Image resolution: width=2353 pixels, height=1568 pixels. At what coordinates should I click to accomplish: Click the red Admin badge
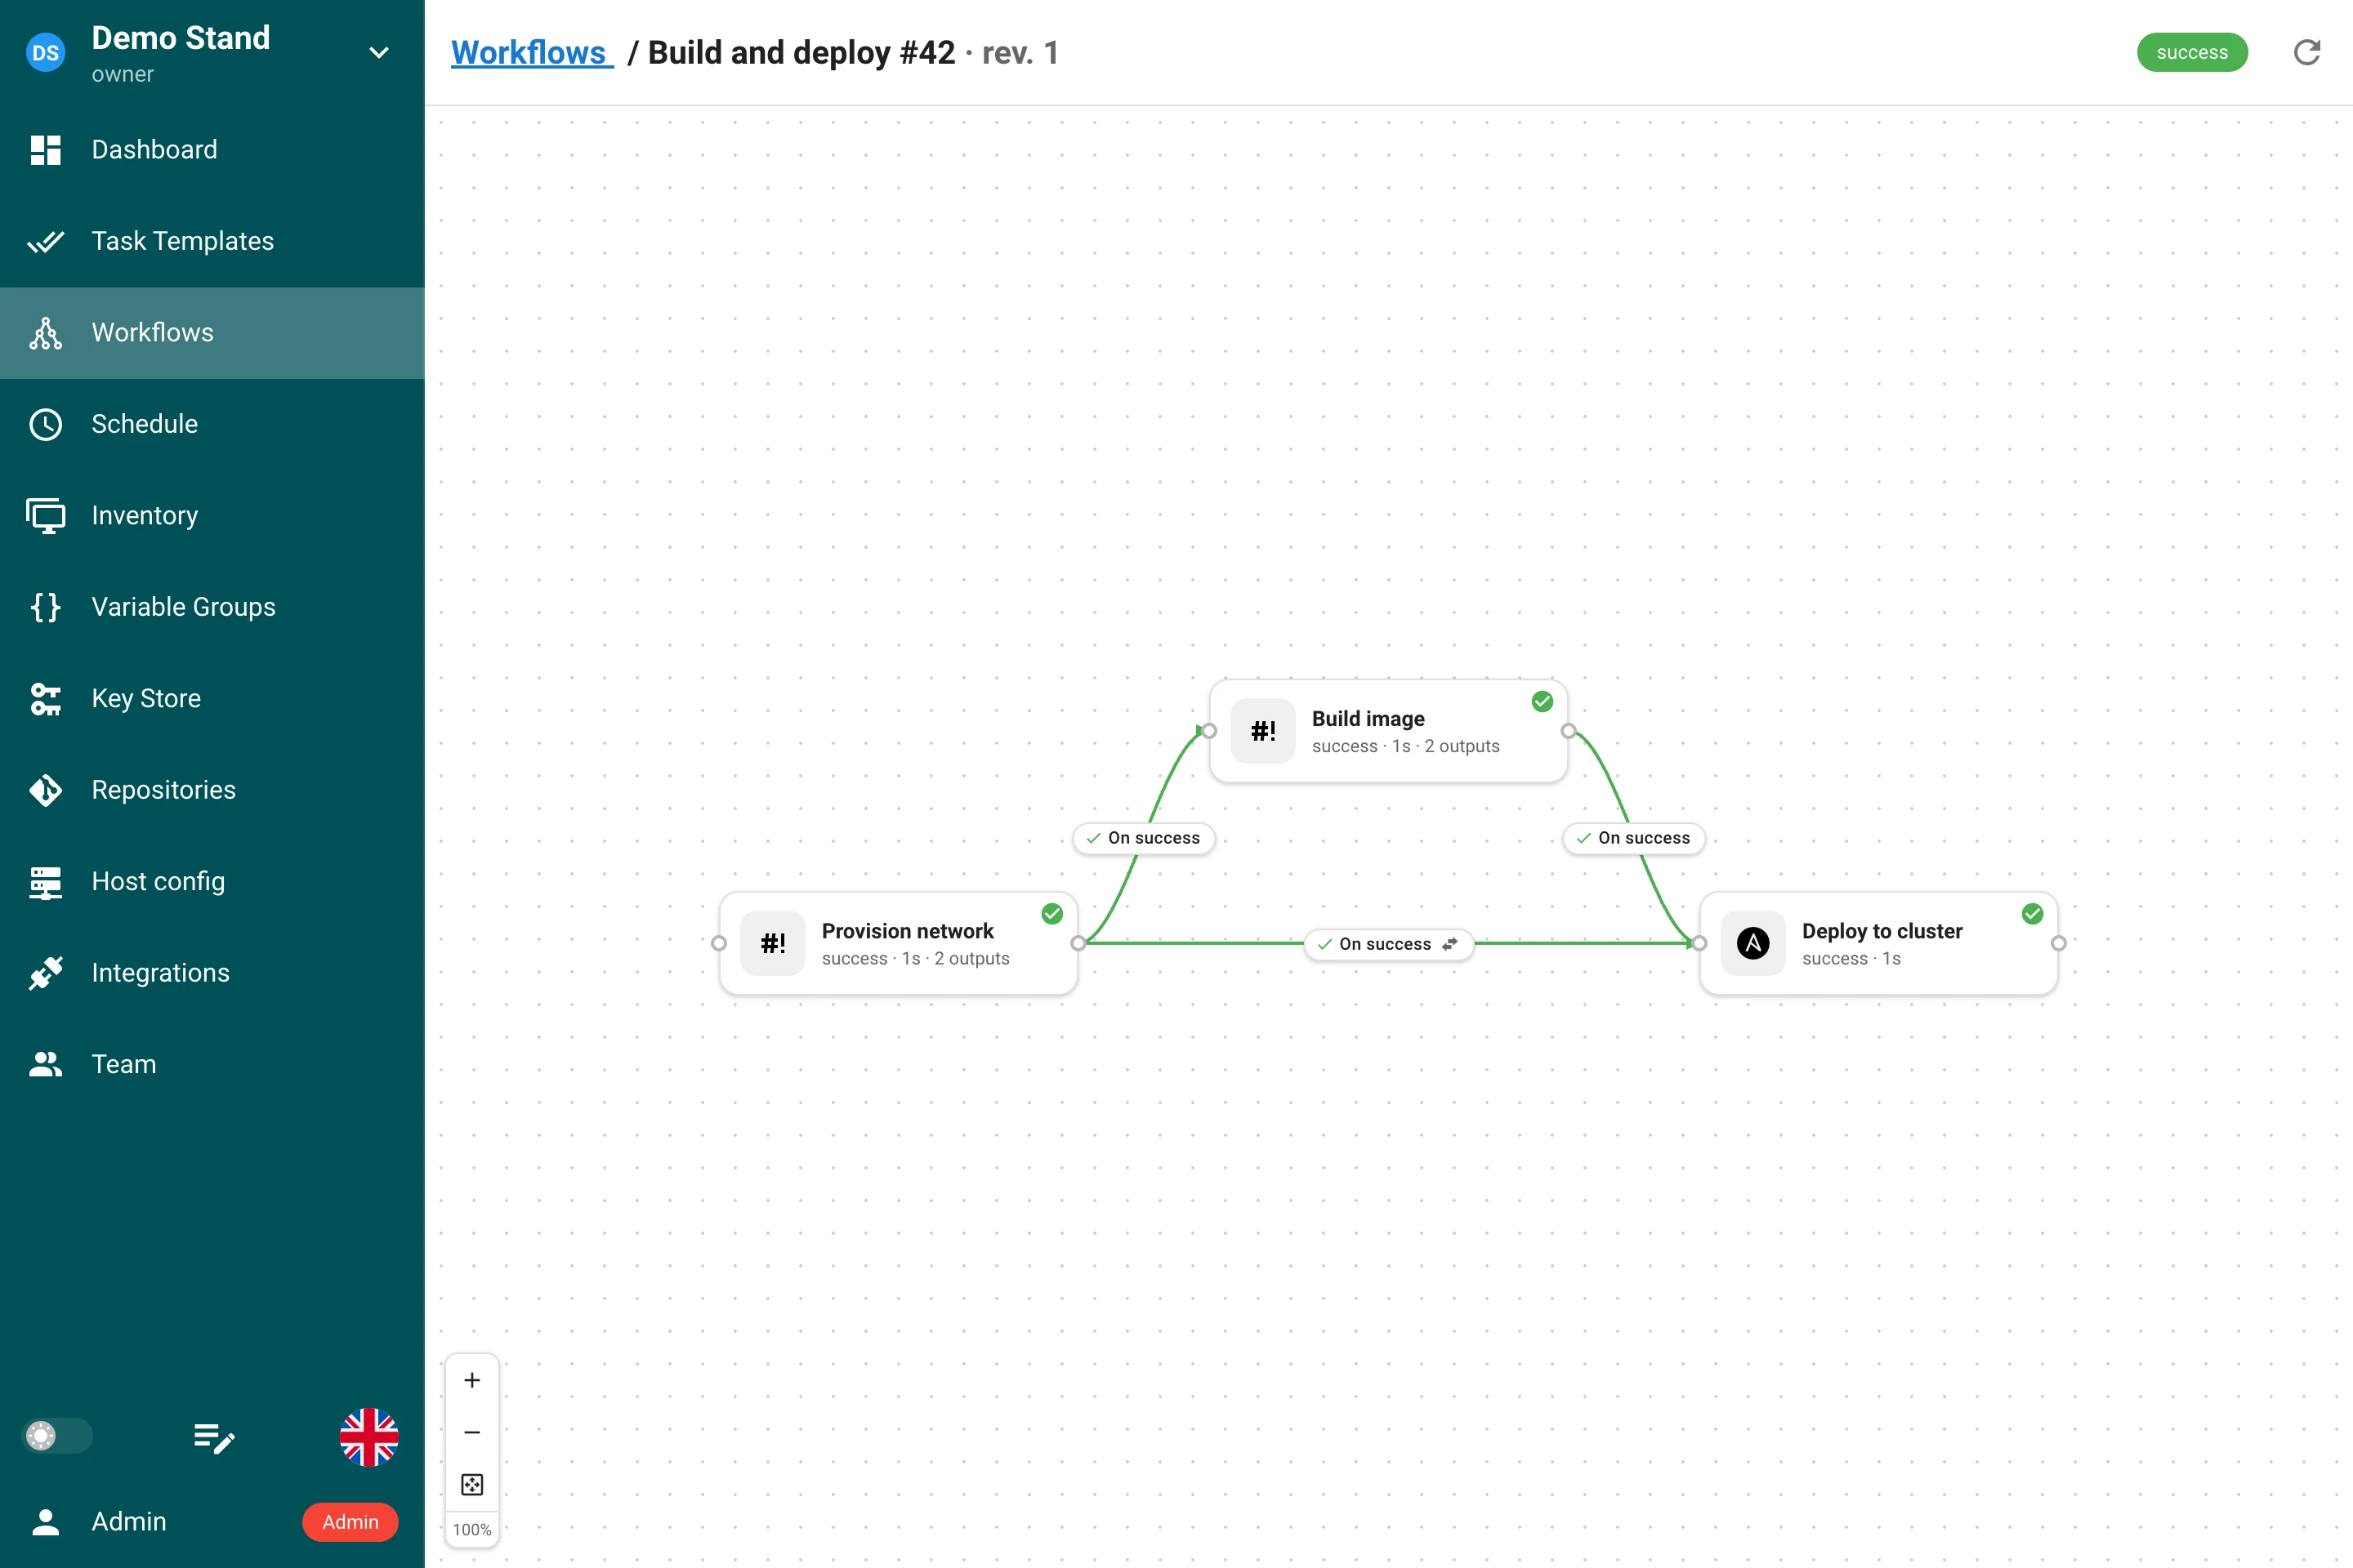click(350, 1521)
